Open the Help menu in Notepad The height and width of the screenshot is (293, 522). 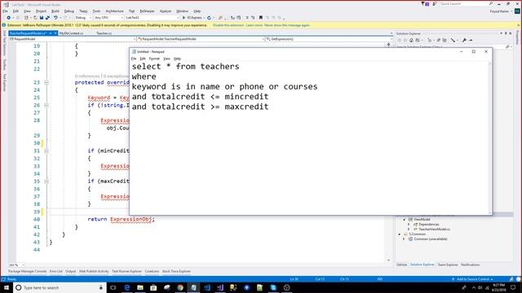coord(178,59)
